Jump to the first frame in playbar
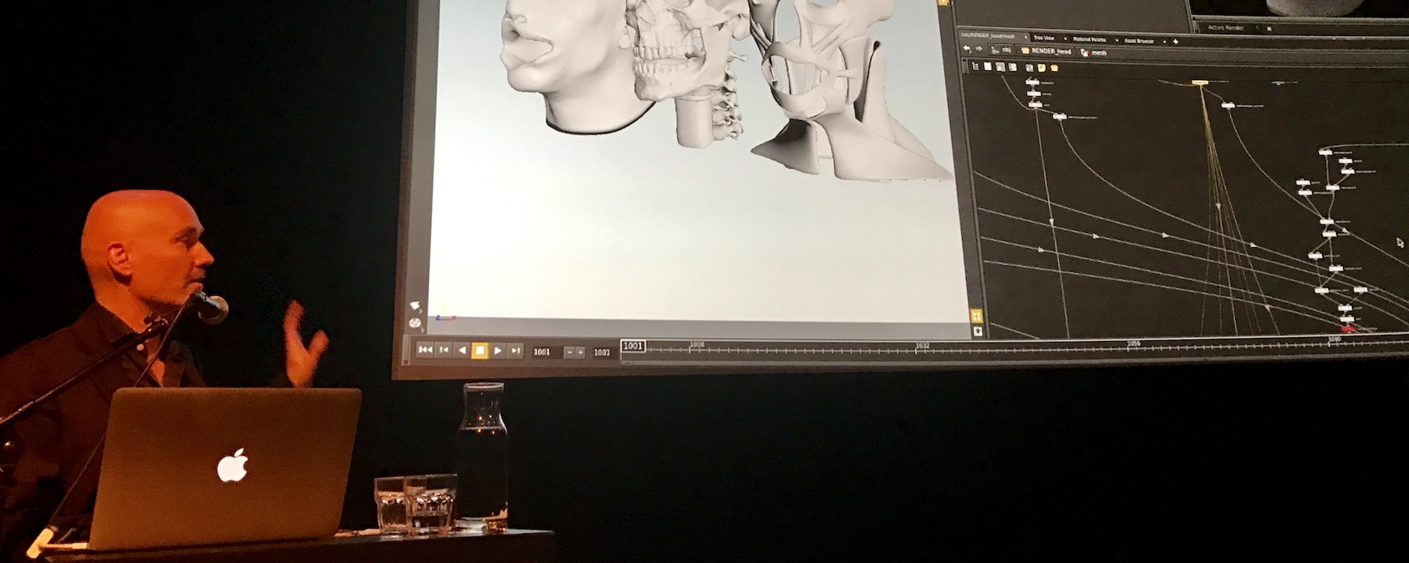The image size is (1409, 563). (x=425, y=350)
